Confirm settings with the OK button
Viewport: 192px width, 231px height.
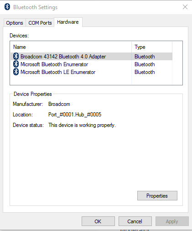98,221
